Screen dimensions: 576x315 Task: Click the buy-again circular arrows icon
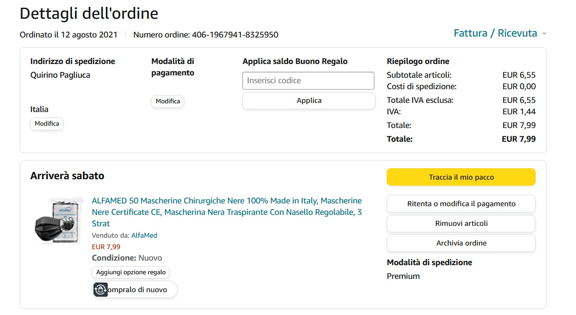coord(100,289)
